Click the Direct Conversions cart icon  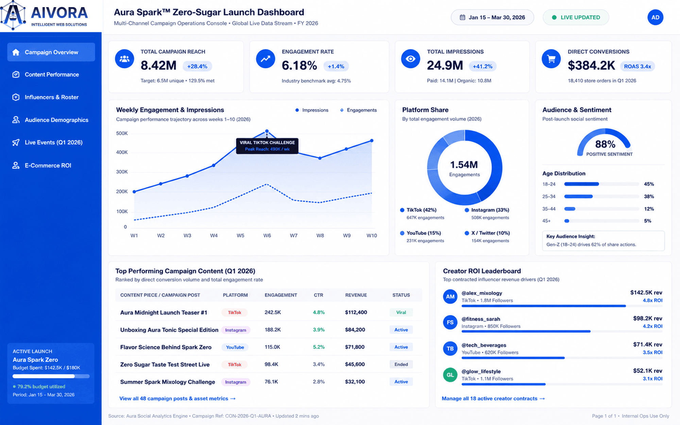coord(551,59)
